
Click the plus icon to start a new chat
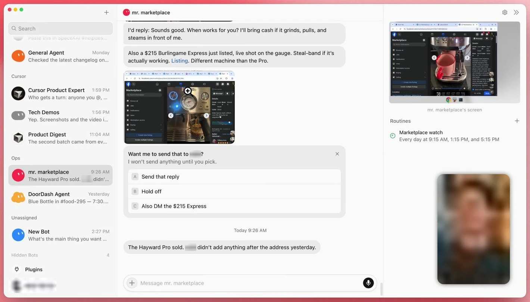tap(106, 12)
